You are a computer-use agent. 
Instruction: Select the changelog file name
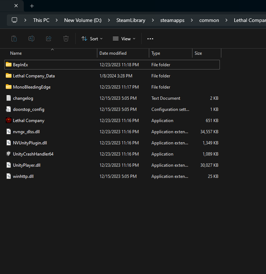pos(23,98)
